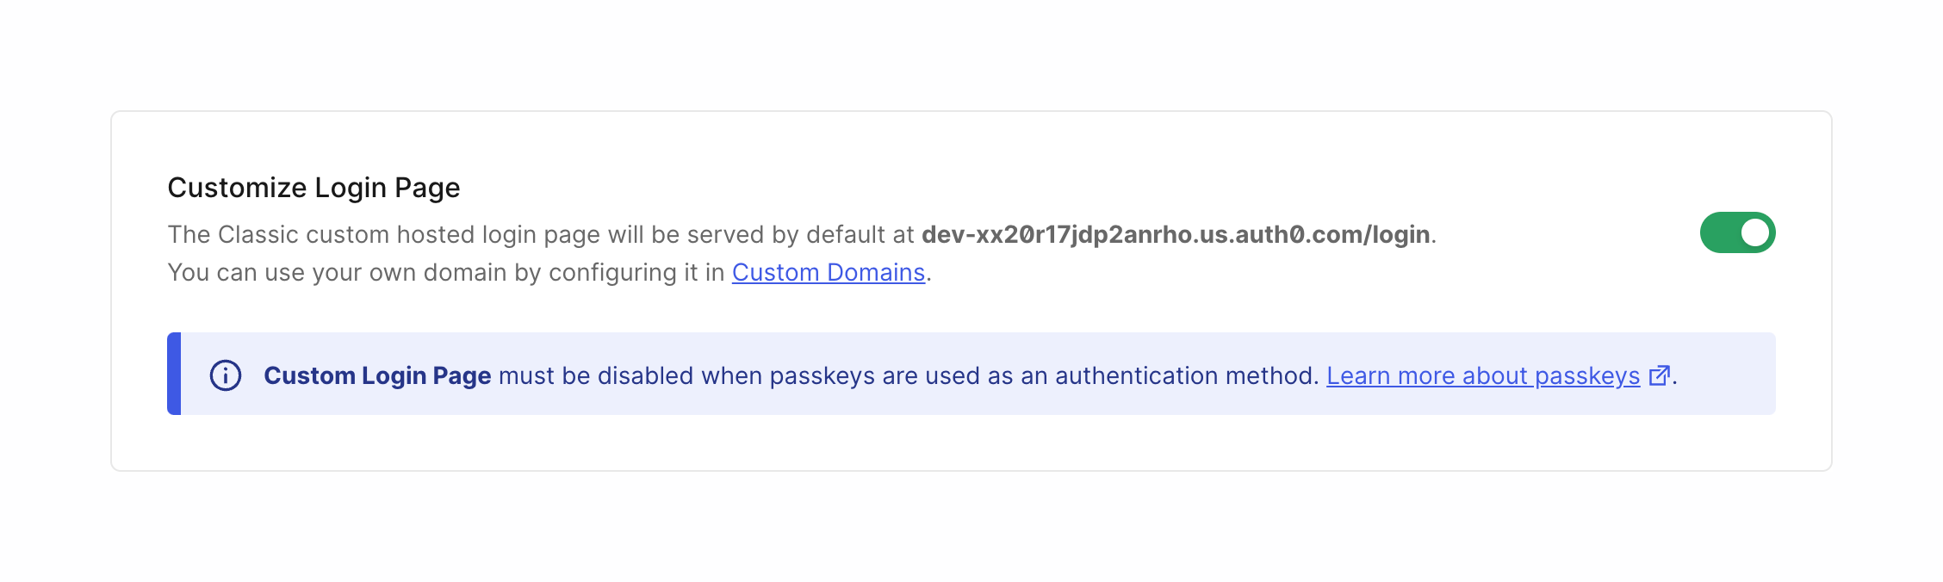The width and height of the screenshot is (1943, 582).
Task: Click the words 'authentication method' in the banner
Action: (x=1185, y=375)
